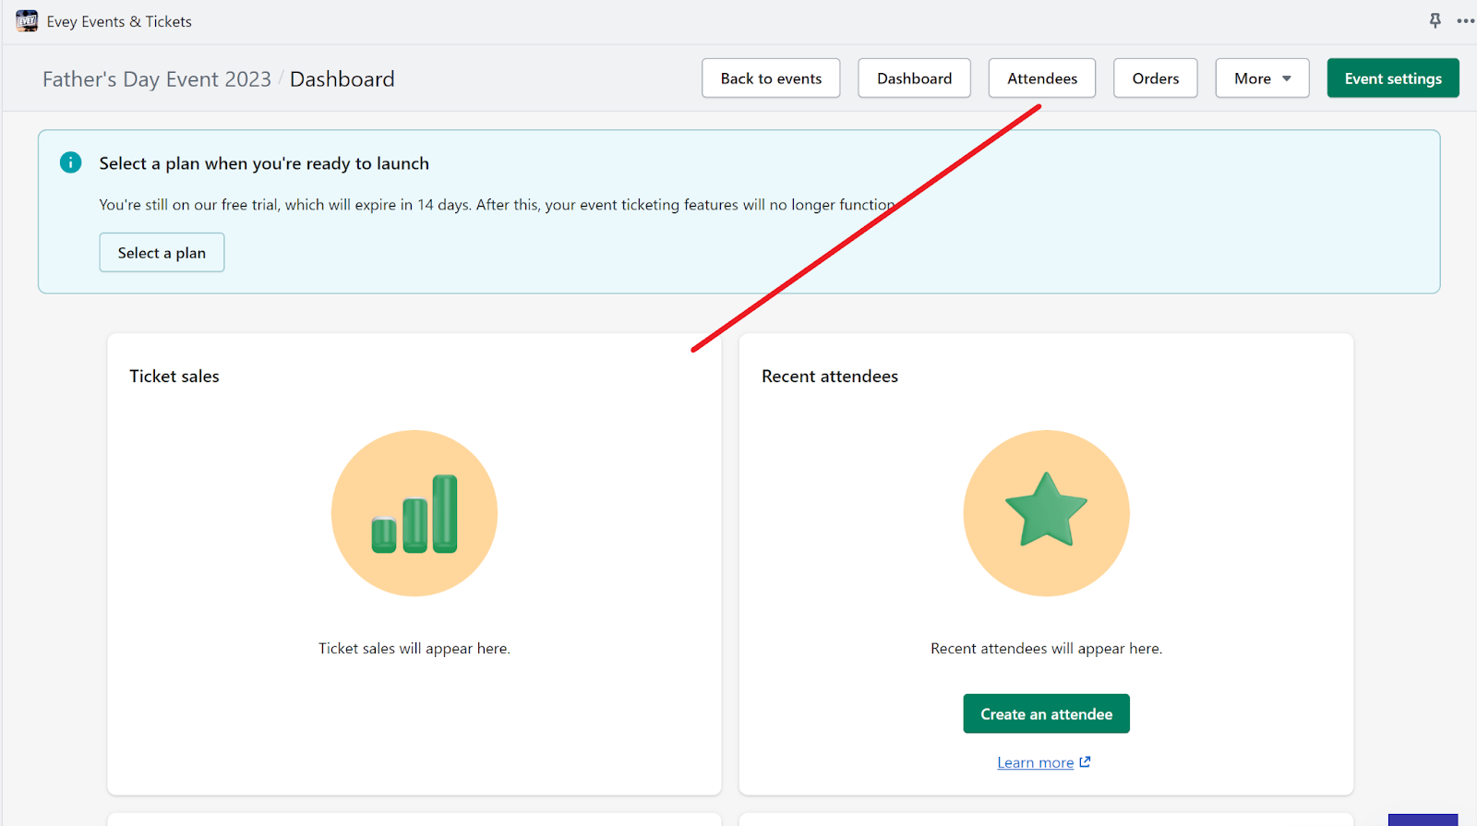
Task: Click the Evey Events & Tickets app icon
Action: coord(27,21)
